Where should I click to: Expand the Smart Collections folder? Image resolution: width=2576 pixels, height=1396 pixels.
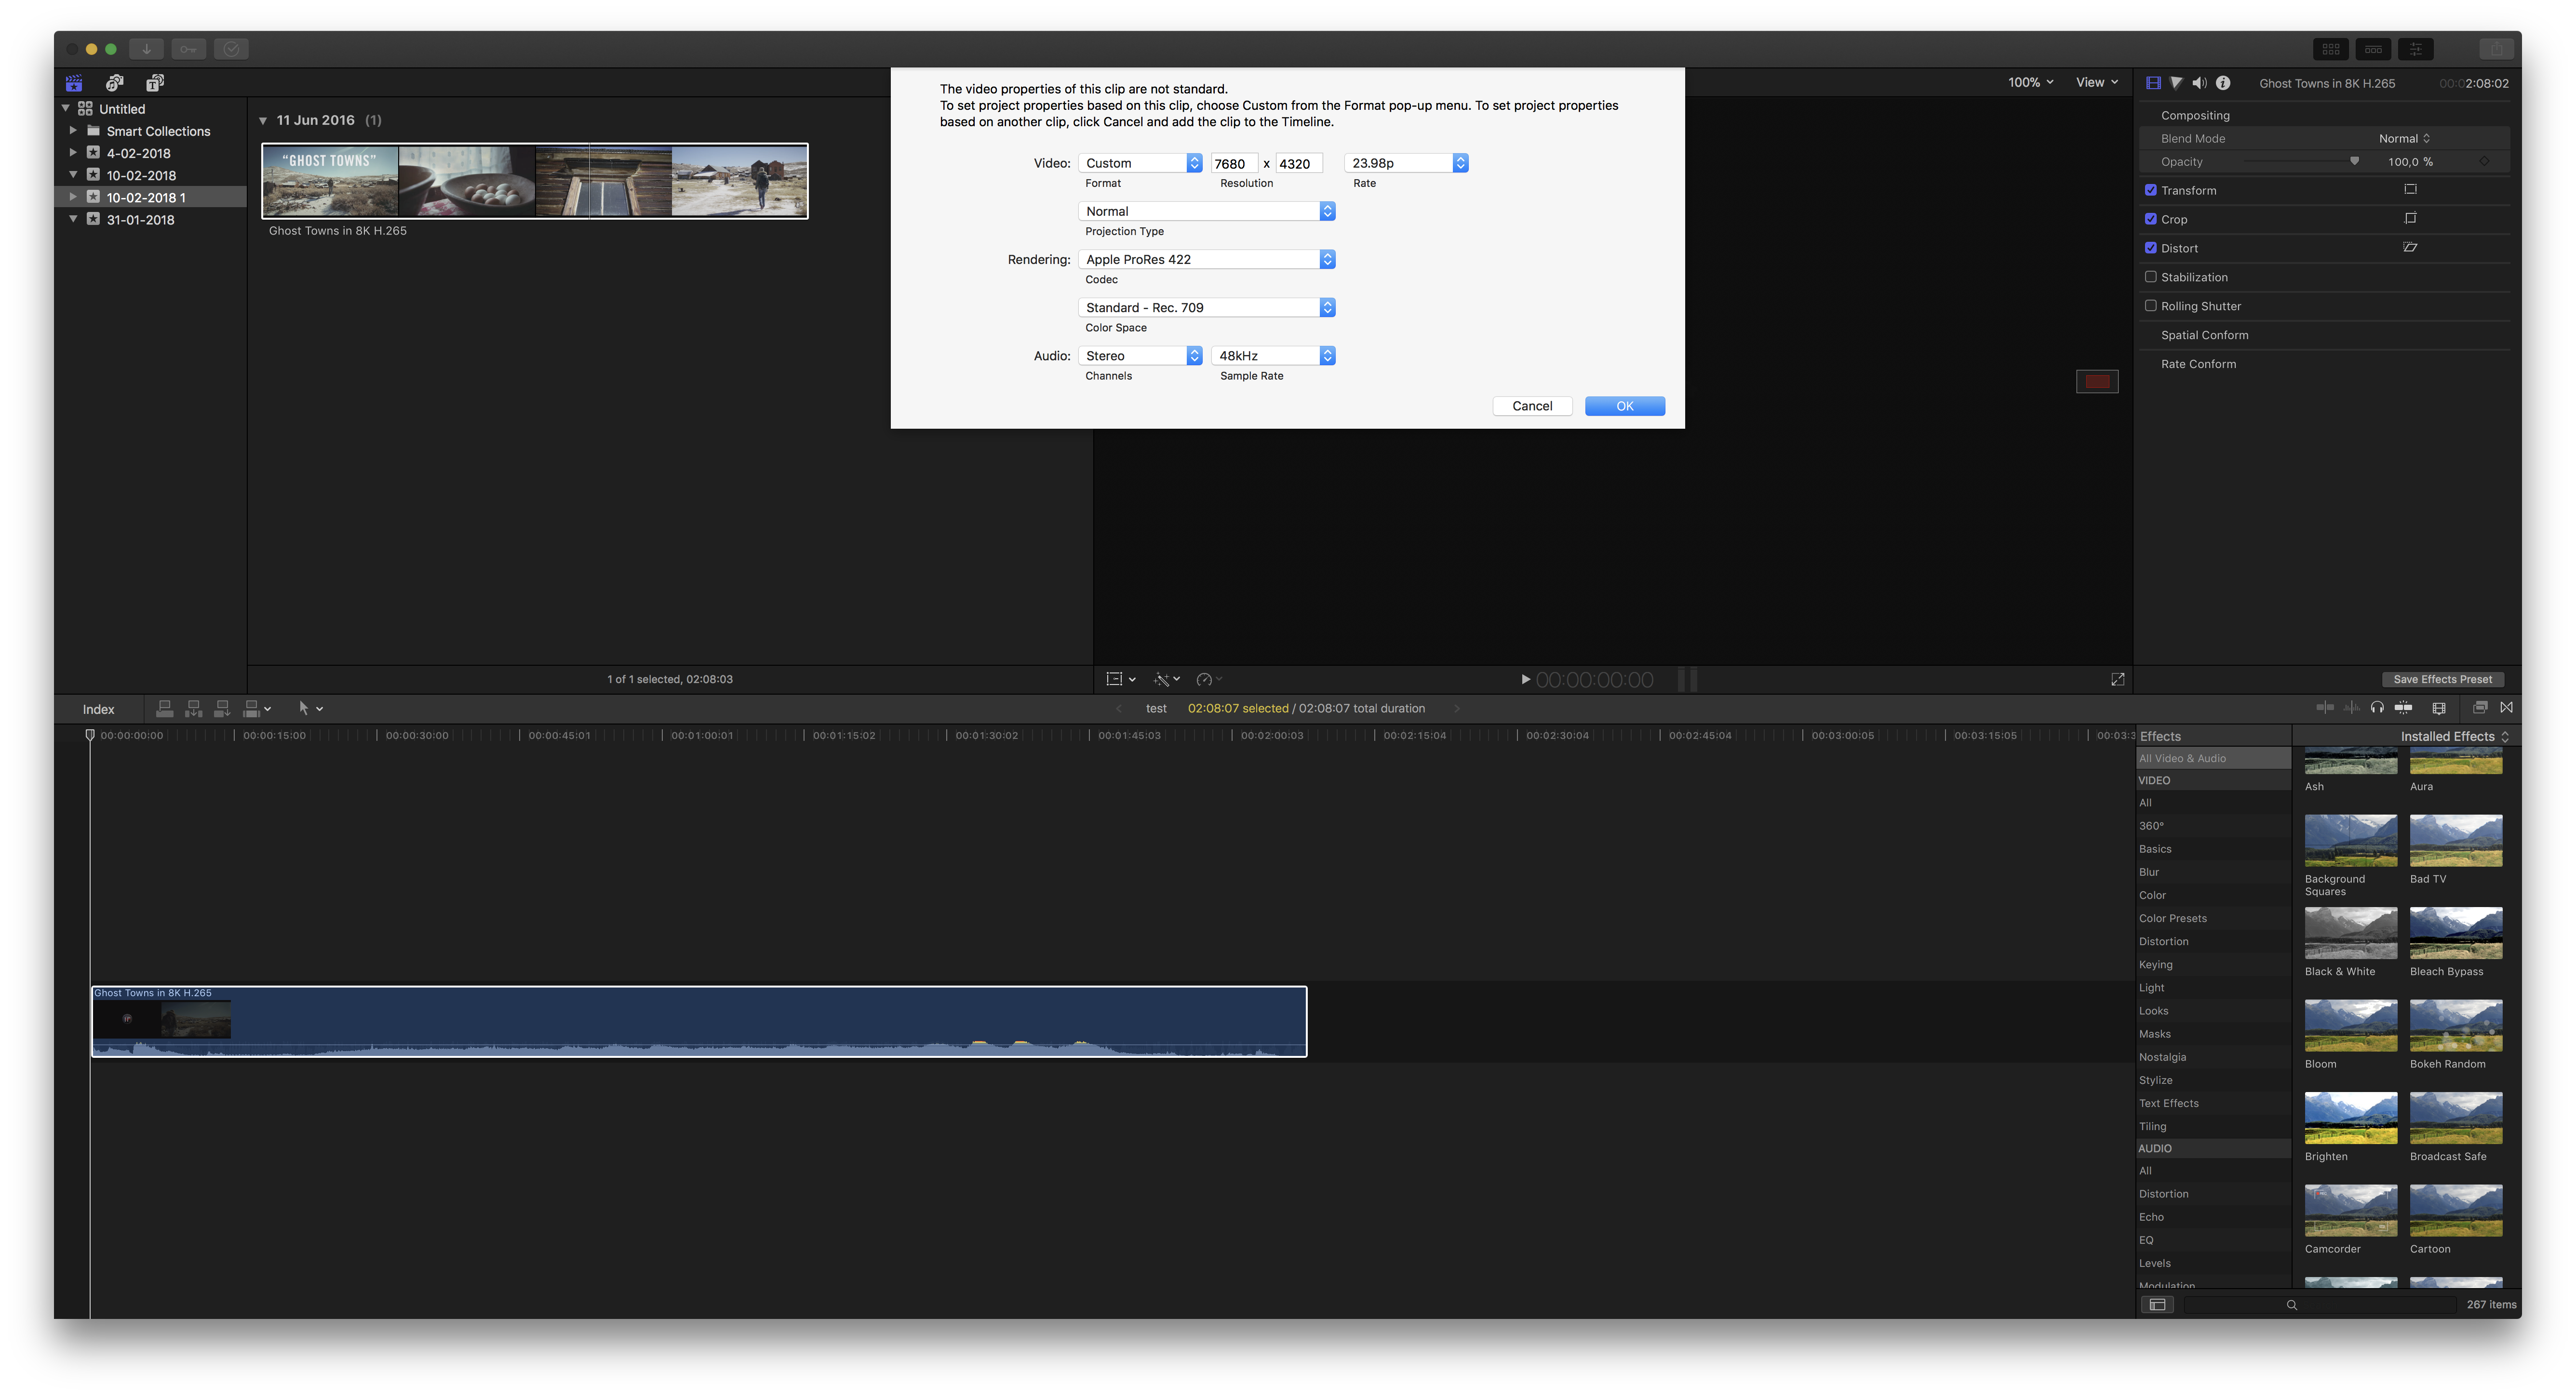click(x=73, y=131)
